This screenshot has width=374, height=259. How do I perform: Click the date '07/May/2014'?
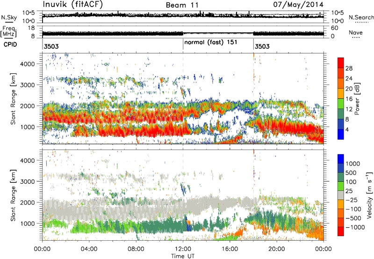298,5
